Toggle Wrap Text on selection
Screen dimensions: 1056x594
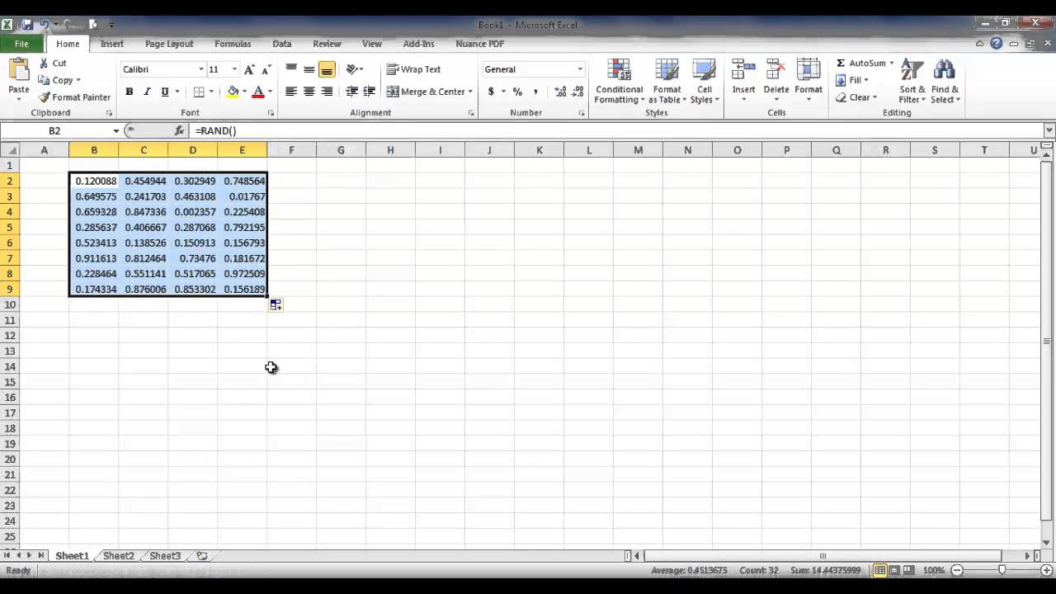(x=413, y=69)
